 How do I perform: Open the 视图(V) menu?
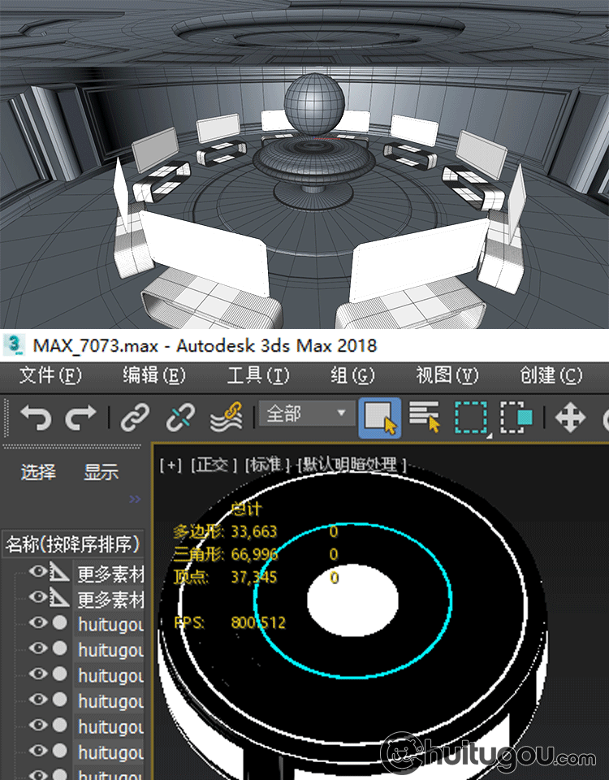(447, 375)
